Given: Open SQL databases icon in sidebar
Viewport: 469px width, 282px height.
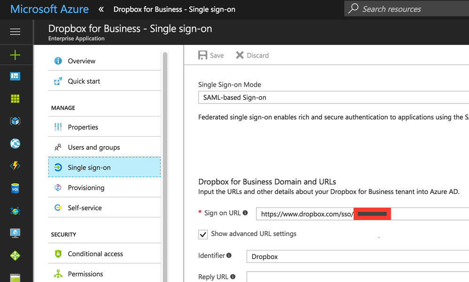Looking at the screenshot, I should pos(15,188).
